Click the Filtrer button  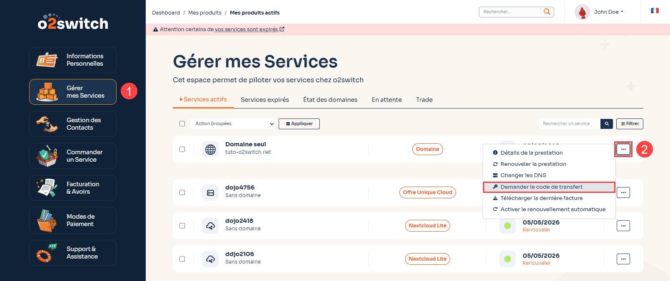coord(630,123)
